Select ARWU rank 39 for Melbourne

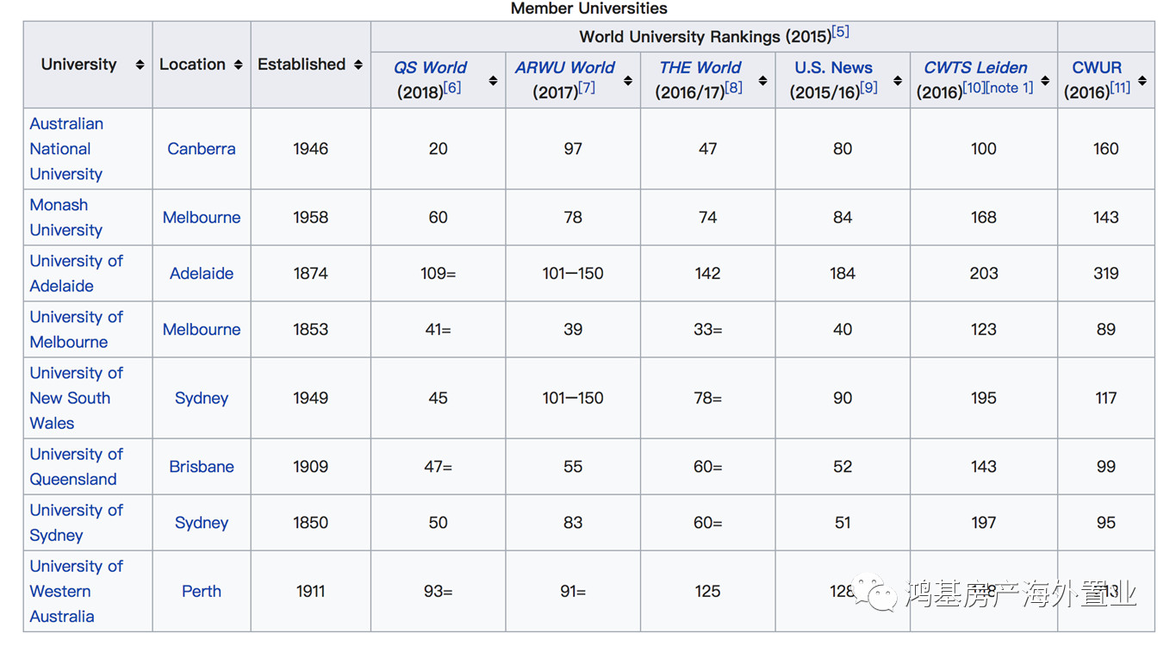click(x=573, y=330)
